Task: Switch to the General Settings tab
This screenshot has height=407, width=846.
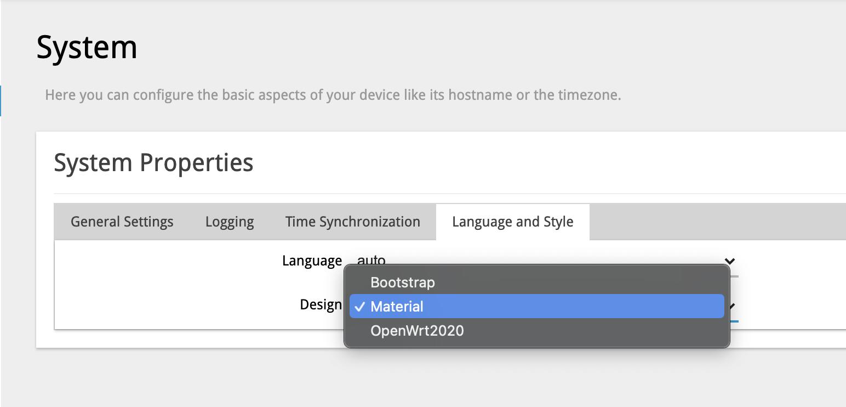Action: (x=121, y=222)
